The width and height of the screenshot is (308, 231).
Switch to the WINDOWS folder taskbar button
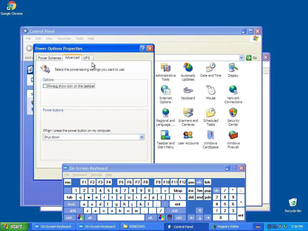142,227
